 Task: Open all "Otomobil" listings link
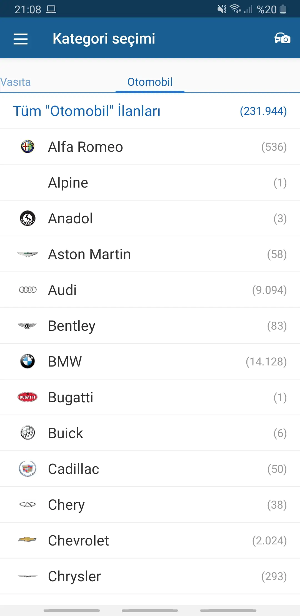coord(87,111)
